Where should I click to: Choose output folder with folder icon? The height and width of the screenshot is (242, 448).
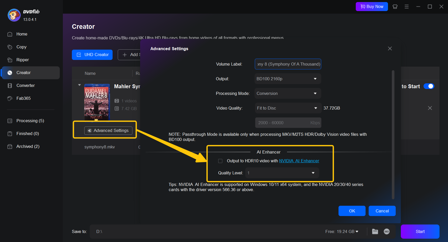375,231
